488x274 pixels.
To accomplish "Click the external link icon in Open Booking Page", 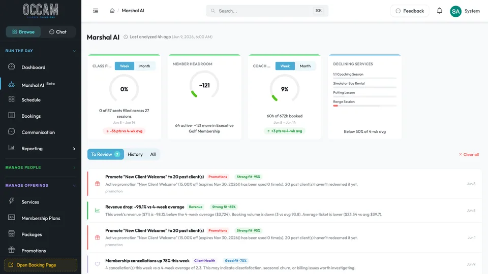I will click(11, 265).
